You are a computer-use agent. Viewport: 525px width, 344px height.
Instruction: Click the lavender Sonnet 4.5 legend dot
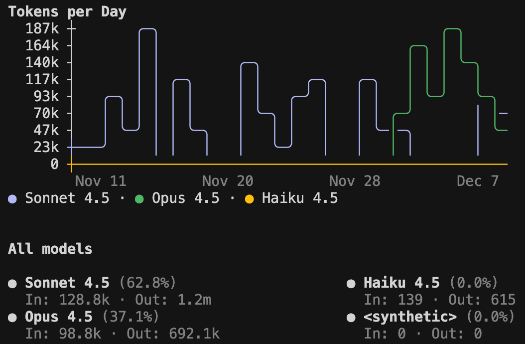pyautogui.click(x=12, y=199)
